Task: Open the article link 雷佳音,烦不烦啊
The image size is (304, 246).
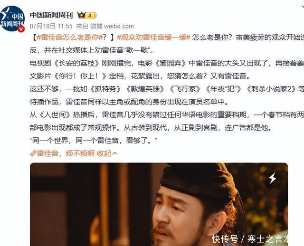Action: (x=66, y=153)
